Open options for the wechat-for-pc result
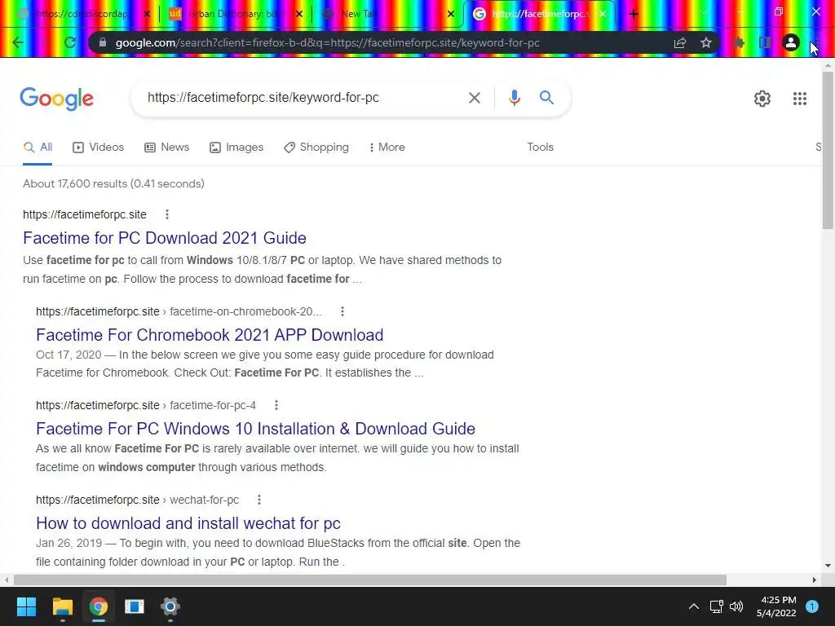The height and width of the screenshot is (626, 835). [259, 500]
